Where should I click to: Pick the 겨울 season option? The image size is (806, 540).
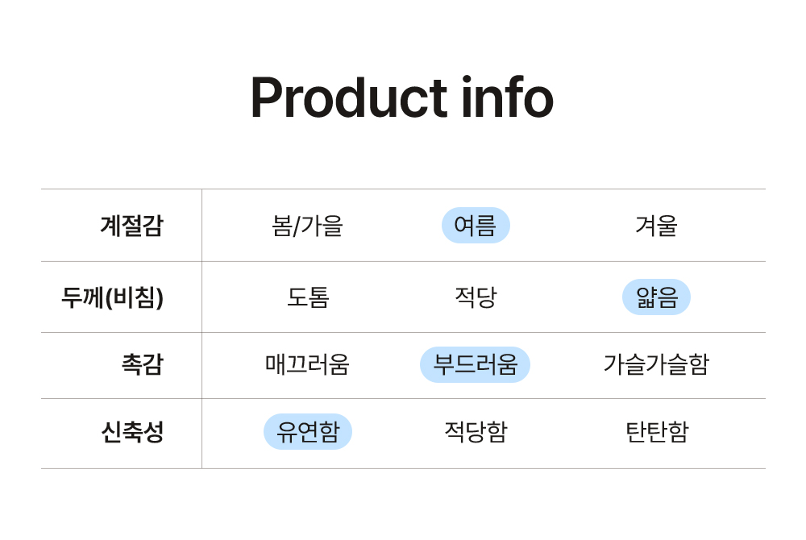point(656,226)
